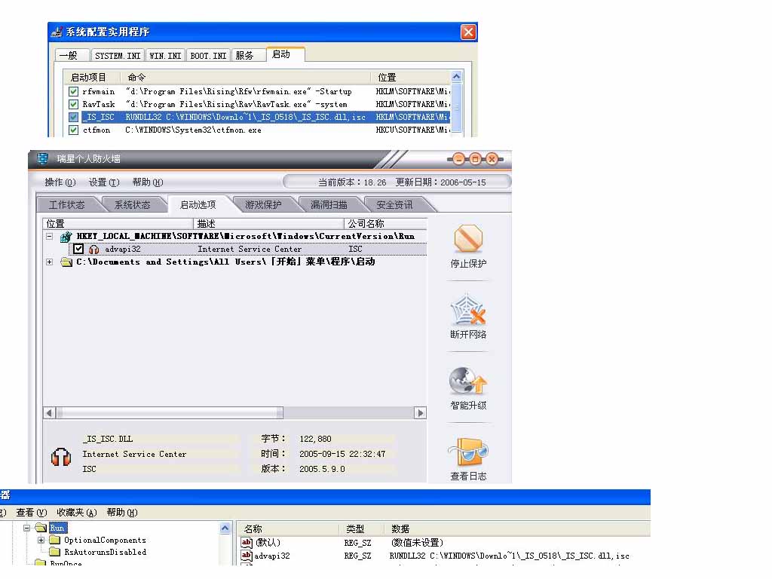Click the 断开网络 disconnect network icon
Viewport: 772px width, 579px height.
click(467, 309)
